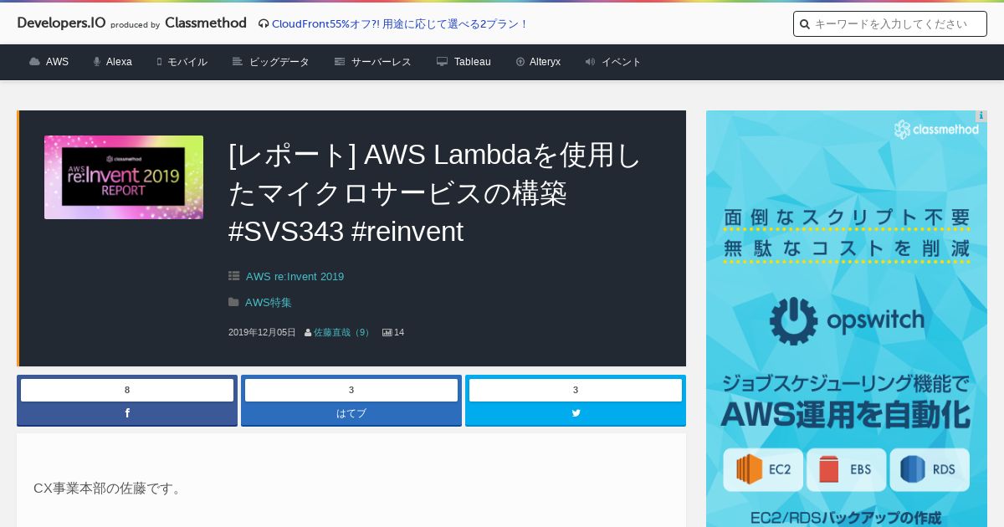The image size is (1004, 527).
Task: Click the Twitter bird icon
Action: 576,413
